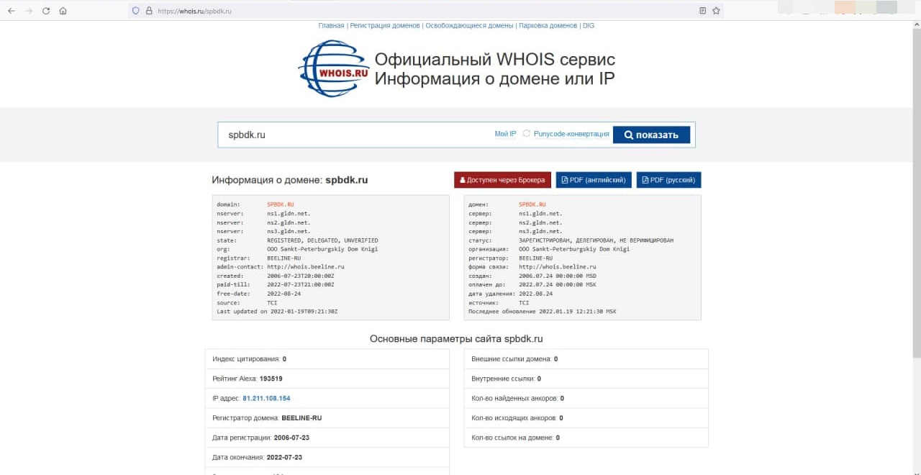This screenshot has height=475, width=921.
Task: Click the Информация о домене heading
Action: (x=290, y=180)
